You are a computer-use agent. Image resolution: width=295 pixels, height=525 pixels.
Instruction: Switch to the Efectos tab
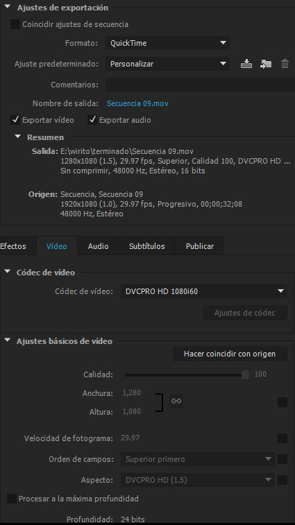tap(13, 246)
